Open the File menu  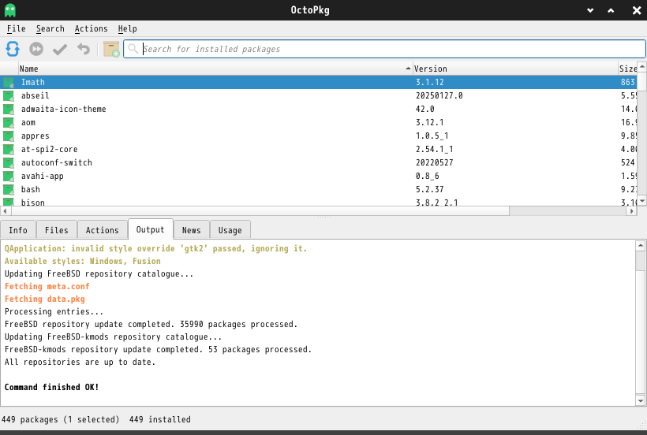click(16, 28)
